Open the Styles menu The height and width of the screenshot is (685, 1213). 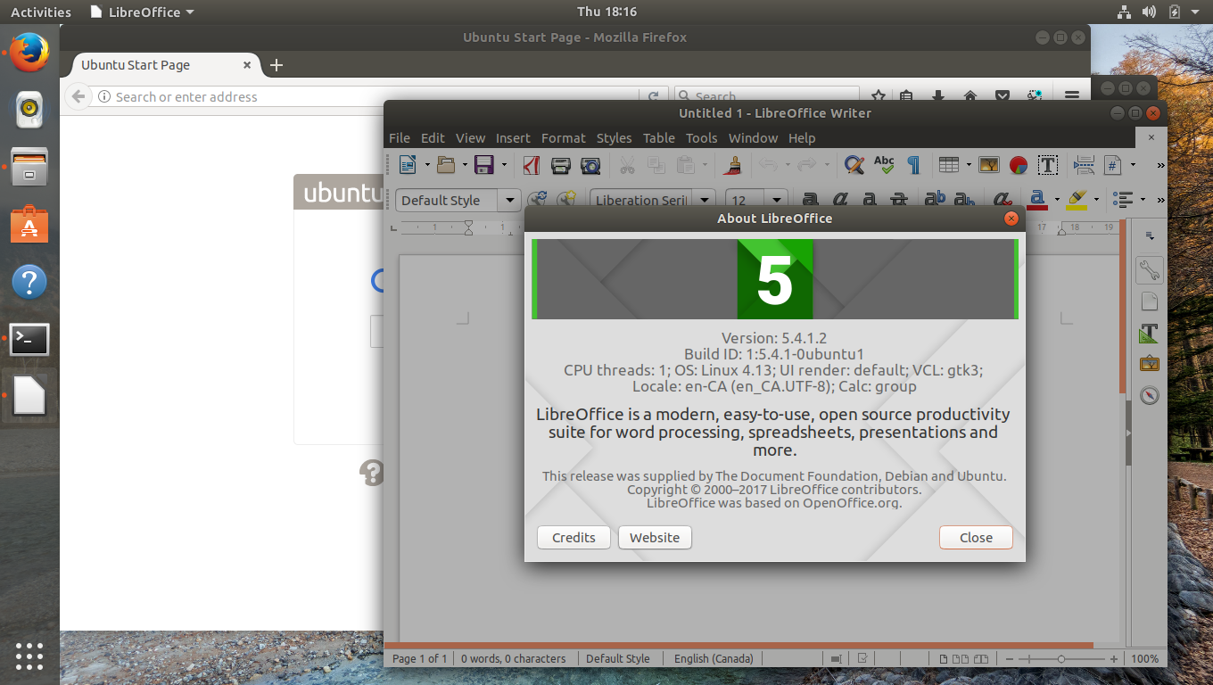pos(614,137)
